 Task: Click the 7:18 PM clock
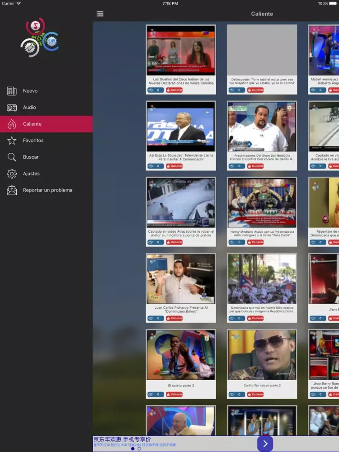(170, 4)
